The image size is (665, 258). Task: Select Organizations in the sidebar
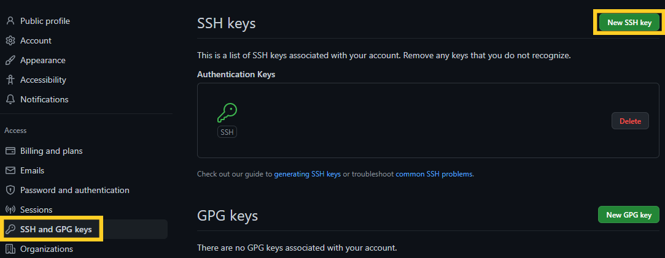[x=47, y=249]
